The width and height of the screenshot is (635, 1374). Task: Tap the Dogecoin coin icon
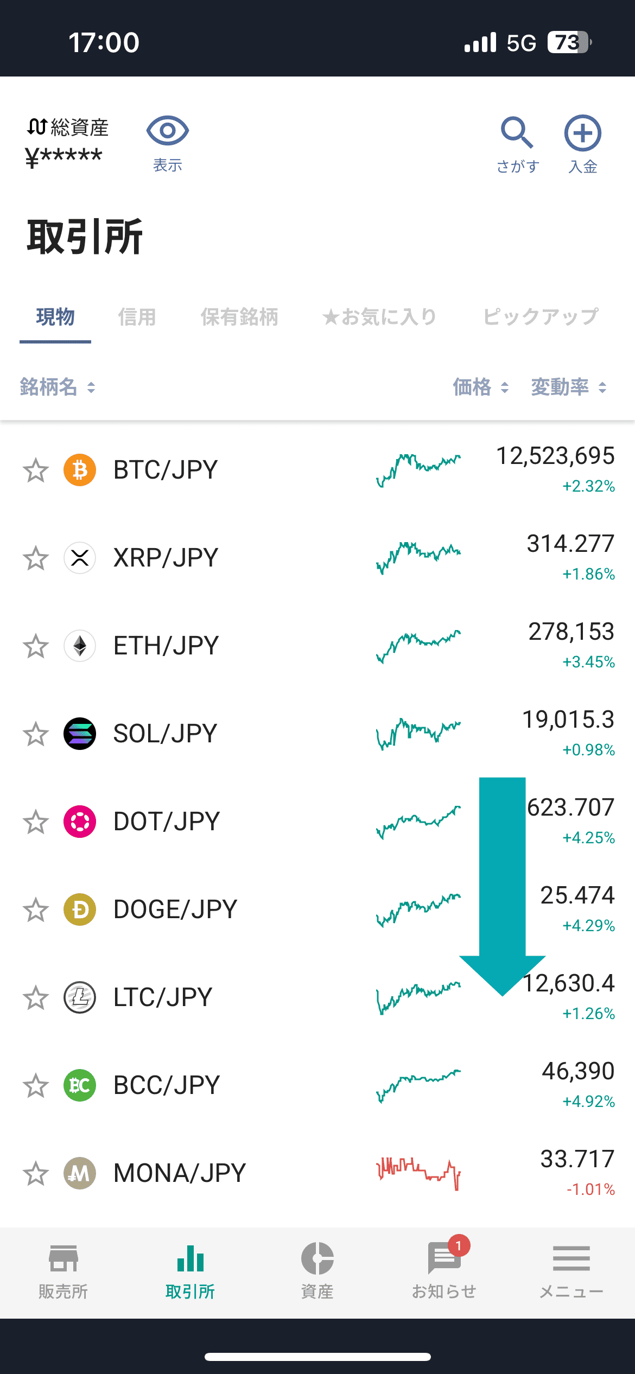tap(80, 909)
